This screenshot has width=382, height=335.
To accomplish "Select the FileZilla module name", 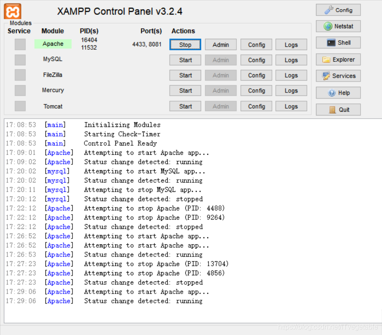I will 52,75.
